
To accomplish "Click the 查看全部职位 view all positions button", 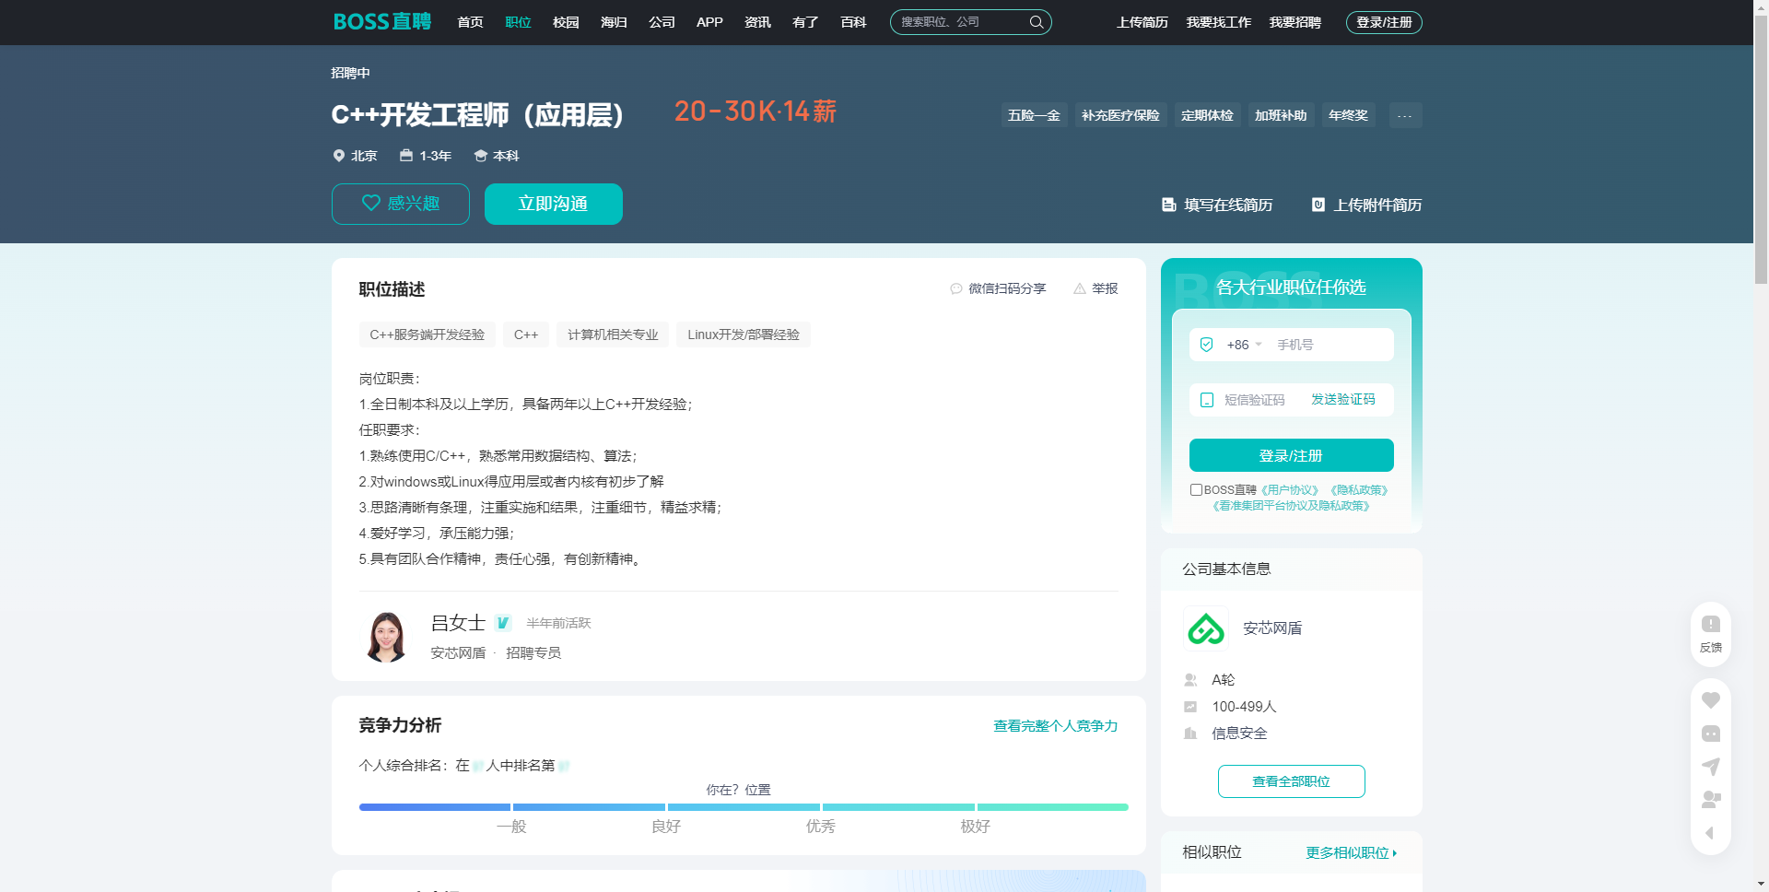I will click(1291, 781).
